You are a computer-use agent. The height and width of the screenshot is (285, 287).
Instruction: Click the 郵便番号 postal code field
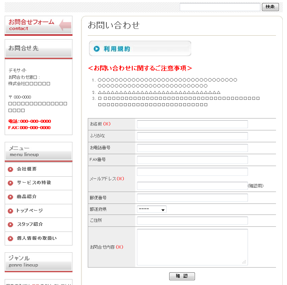click(x=192, y=198)
